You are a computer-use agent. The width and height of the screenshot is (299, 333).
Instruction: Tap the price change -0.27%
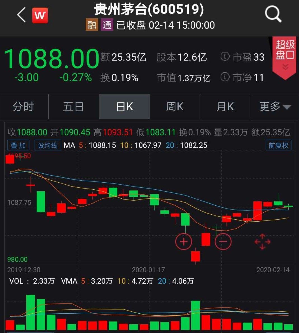[76, 77]
